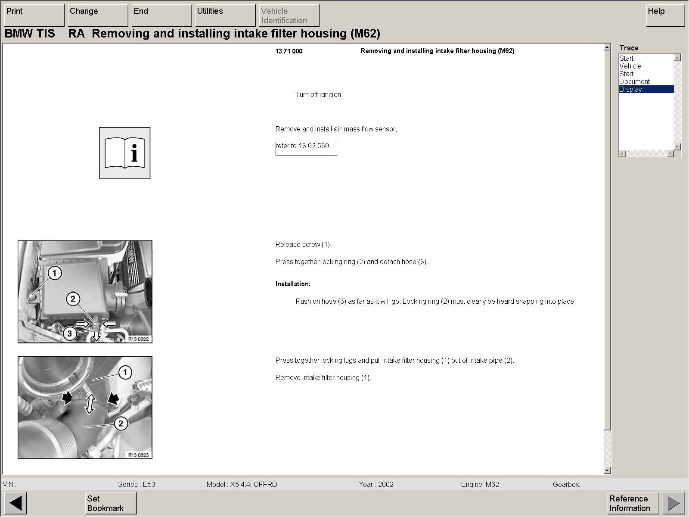This screenshot has height=517, width=689.
Task: Select 'Document' in Trace list
Action: [634, 82]
